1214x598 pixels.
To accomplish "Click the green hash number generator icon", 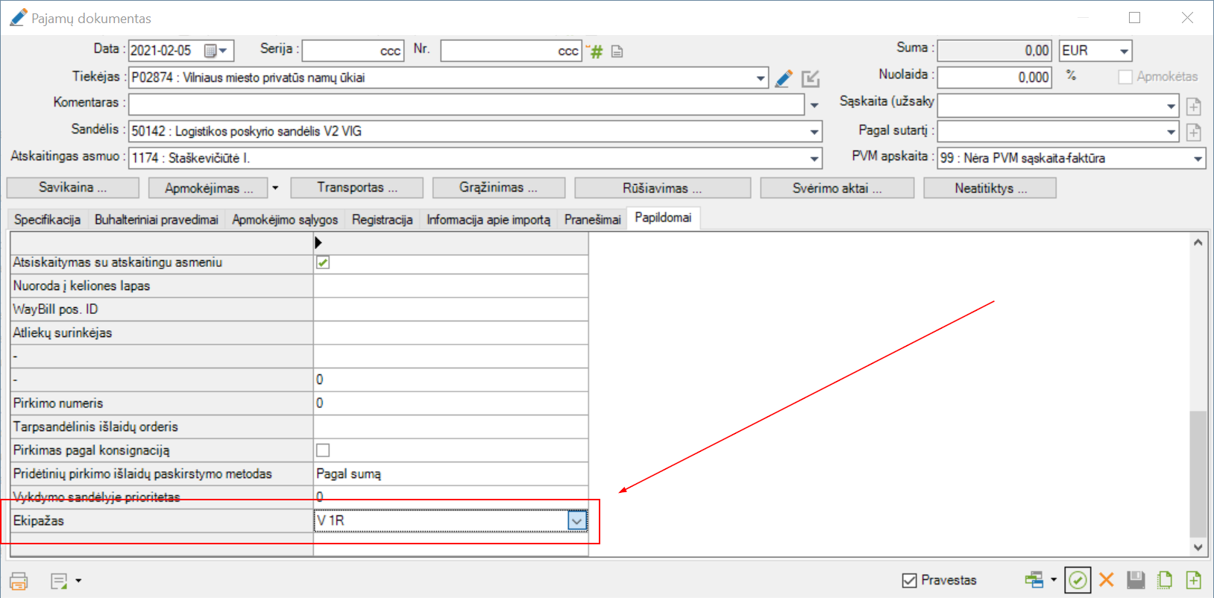I will [595, 51].
